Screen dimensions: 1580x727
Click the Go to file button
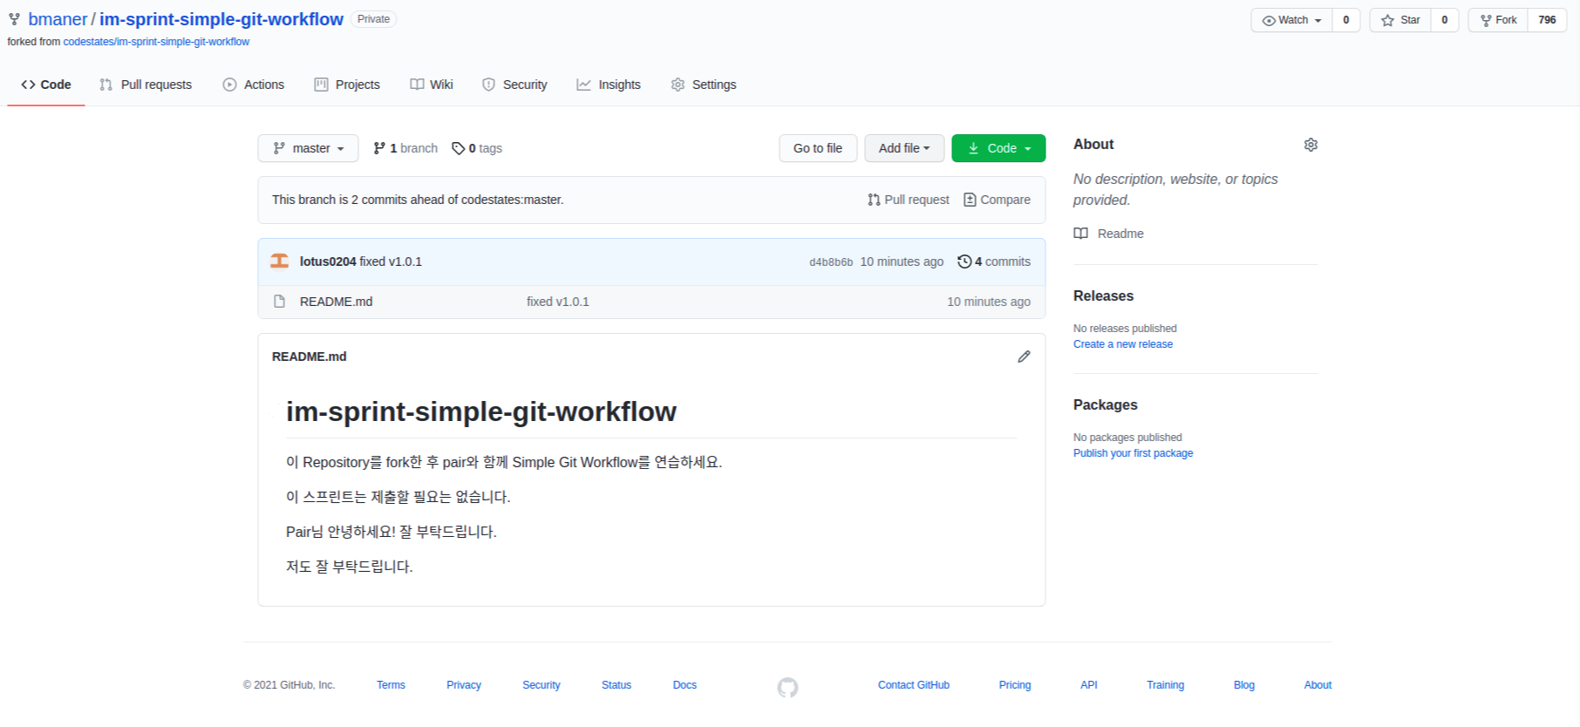818,148
